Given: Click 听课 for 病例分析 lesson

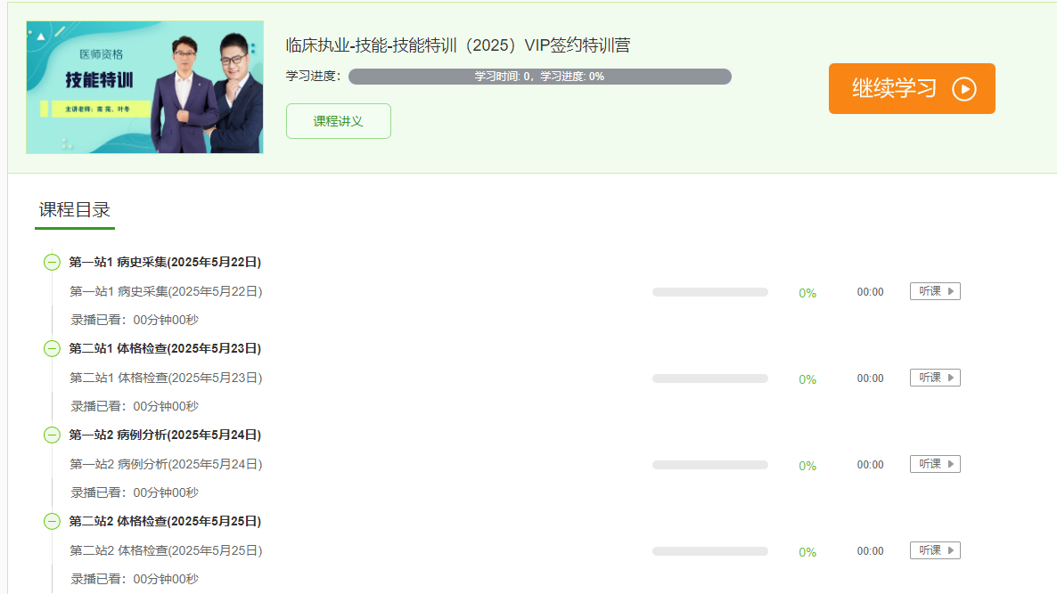Looking at the screenshot, I should [935, 464].
